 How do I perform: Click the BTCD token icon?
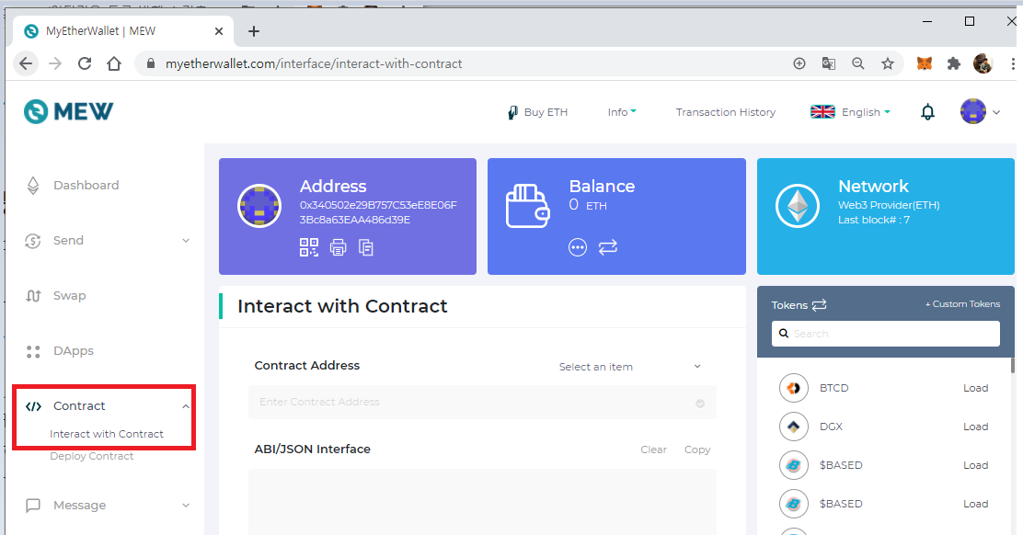coord(793,388)
